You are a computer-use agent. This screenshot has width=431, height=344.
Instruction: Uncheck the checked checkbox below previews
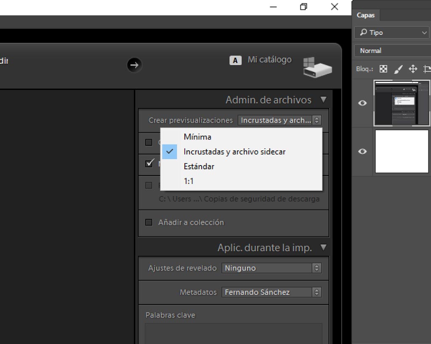(149, 163)
